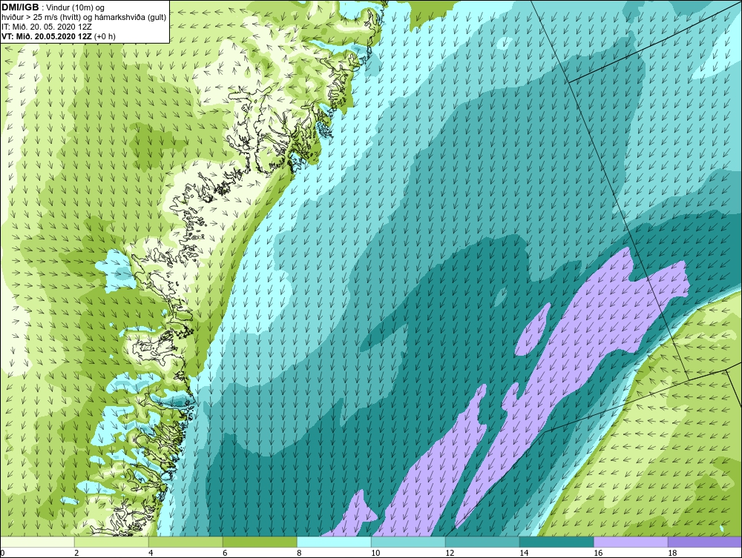
Task: Click the legend label '12'
Action: point(450,553)
